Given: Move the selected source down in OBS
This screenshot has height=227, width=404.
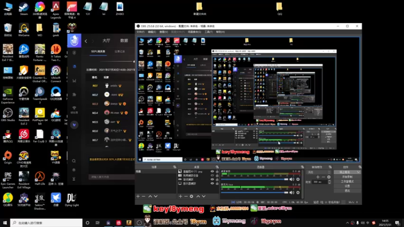Looking at the screenshot, I should [204, 196].
